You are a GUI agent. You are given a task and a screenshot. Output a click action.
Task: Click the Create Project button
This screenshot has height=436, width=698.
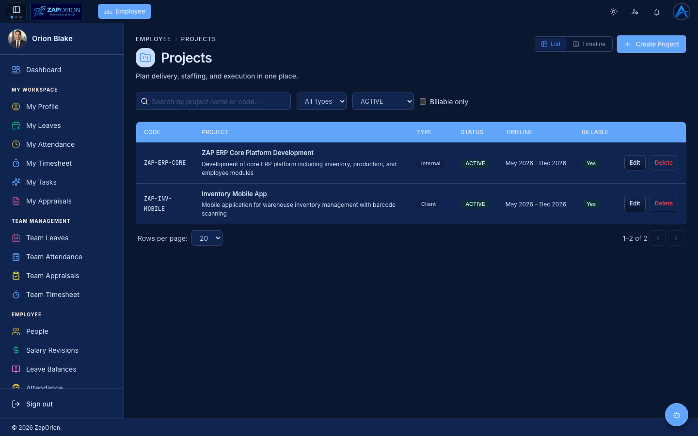(651, 44)
